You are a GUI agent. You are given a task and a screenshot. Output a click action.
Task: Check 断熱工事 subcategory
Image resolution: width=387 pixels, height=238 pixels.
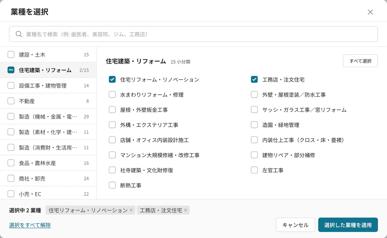[112, 185]
